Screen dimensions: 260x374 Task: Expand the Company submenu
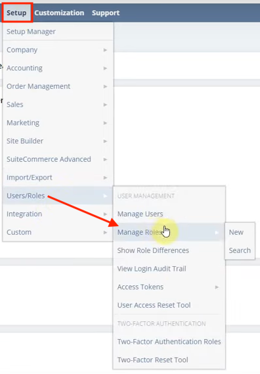(58, 50)
